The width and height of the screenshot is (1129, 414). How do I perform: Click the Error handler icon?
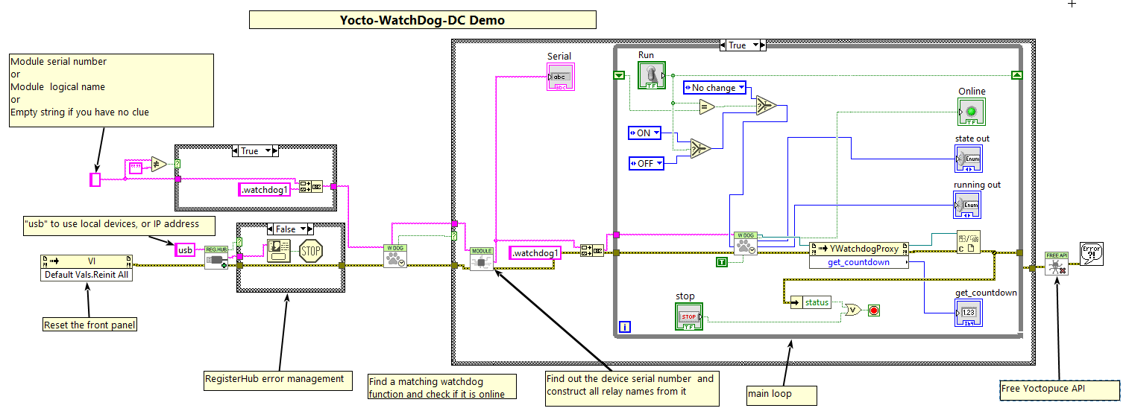pyautogui.click(x=1090, y=255)
